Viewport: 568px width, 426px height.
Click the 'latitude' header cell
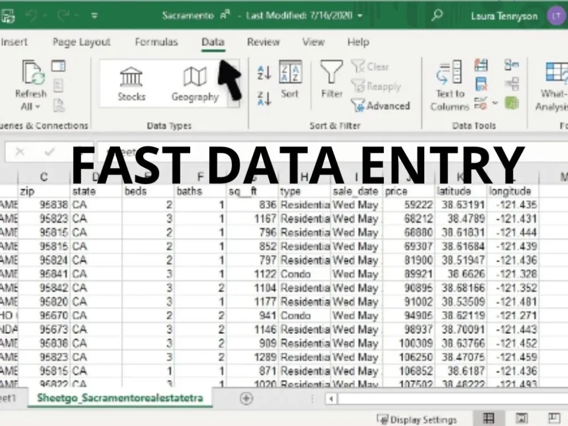(461, 191)
